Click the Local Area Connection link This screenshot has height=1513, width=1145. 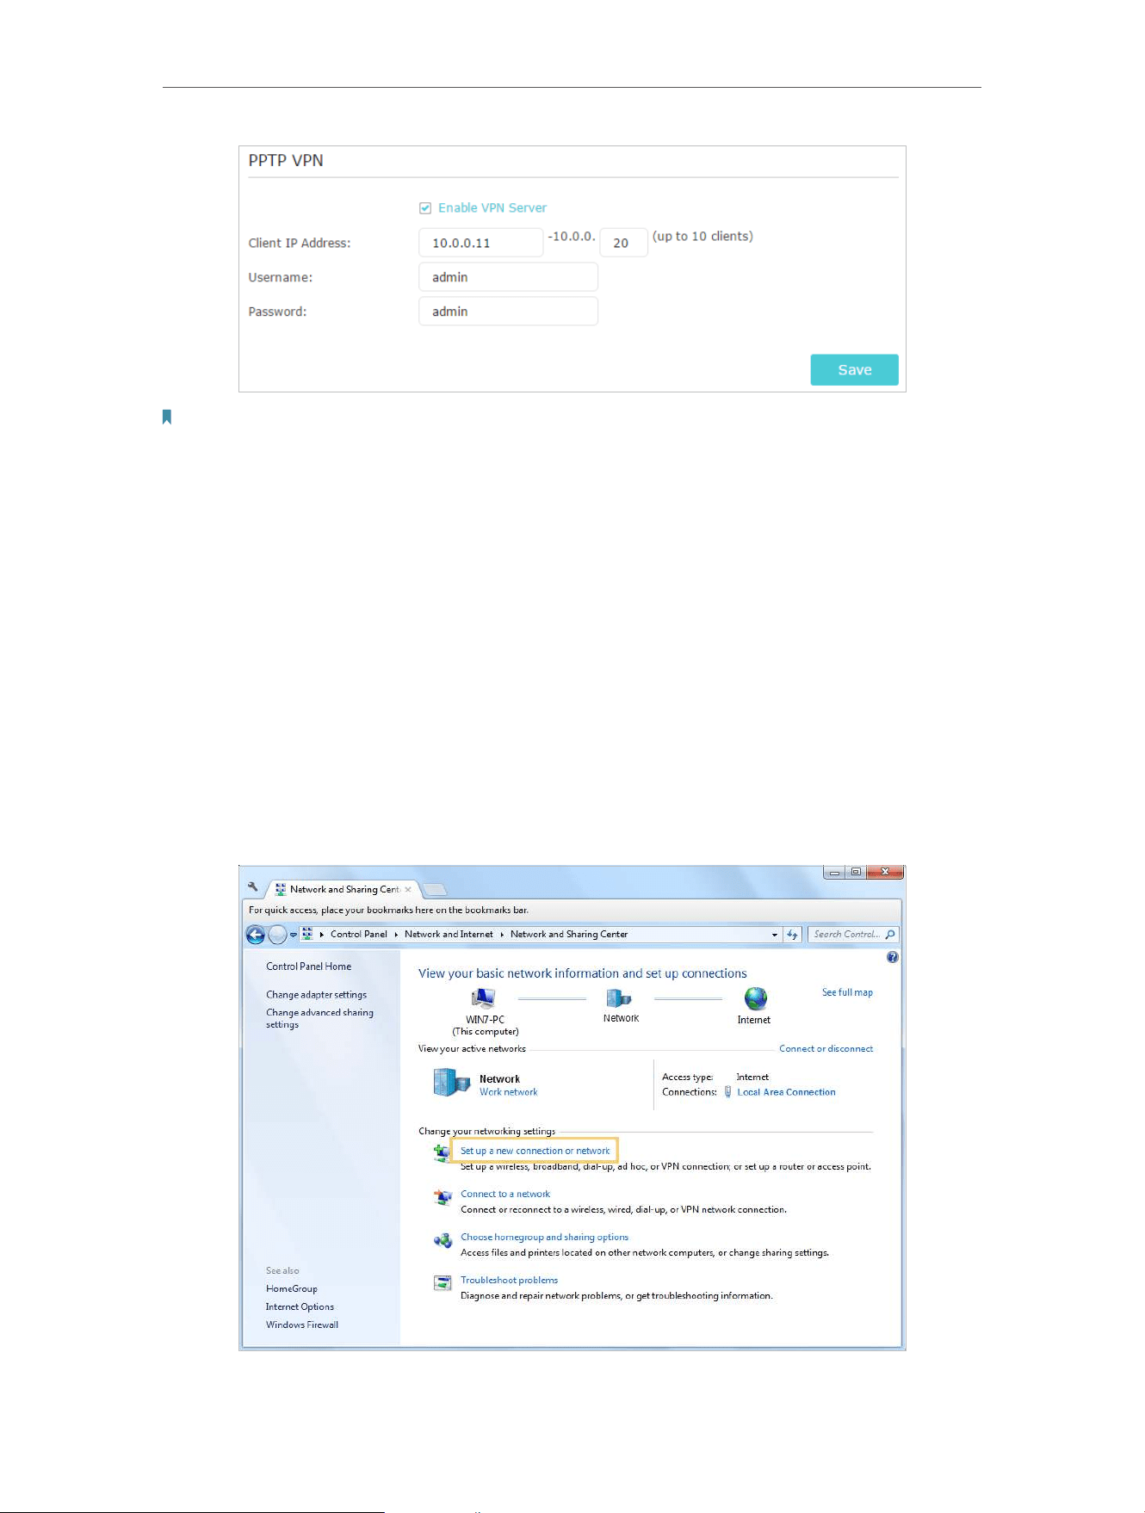point(786,1092)
